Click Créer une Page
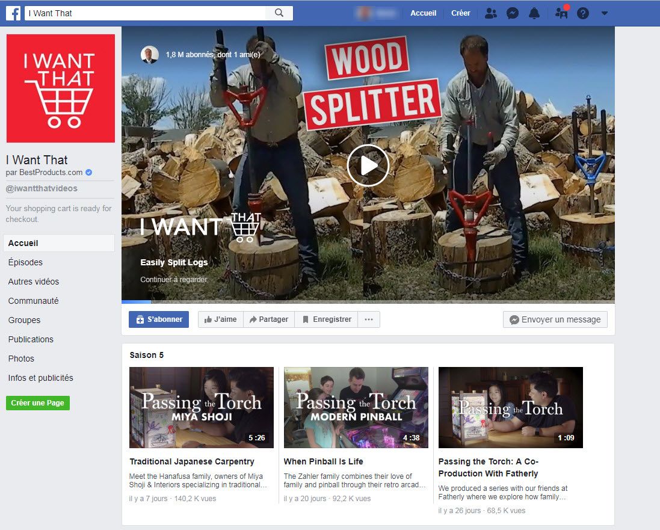This screenshot has height=530, width=660. pos(38,403)
